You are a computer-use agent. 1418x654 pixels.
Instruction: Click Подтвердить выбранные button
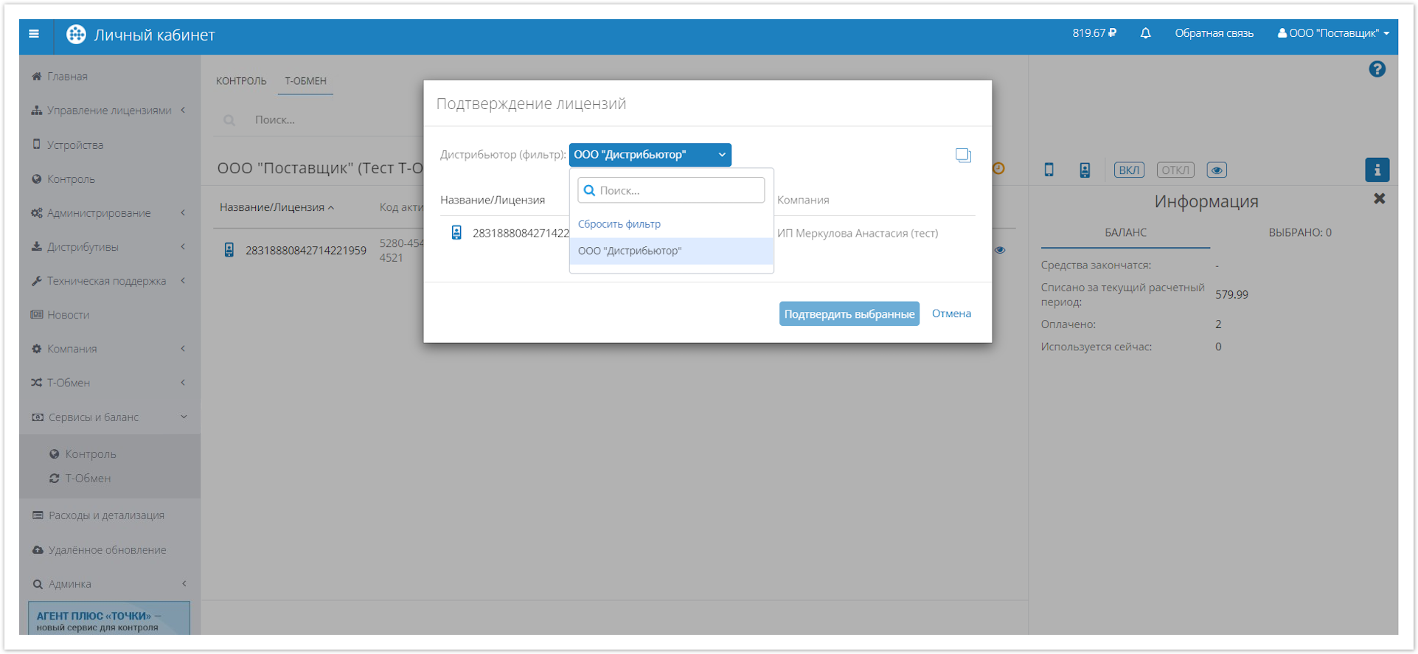pyautogui.click(x=849, y=314)
